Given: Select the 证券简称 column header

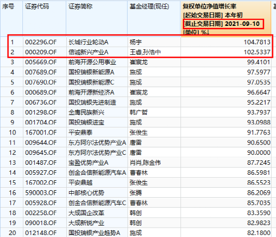Looking at the screenshot, I should [80, 6].
